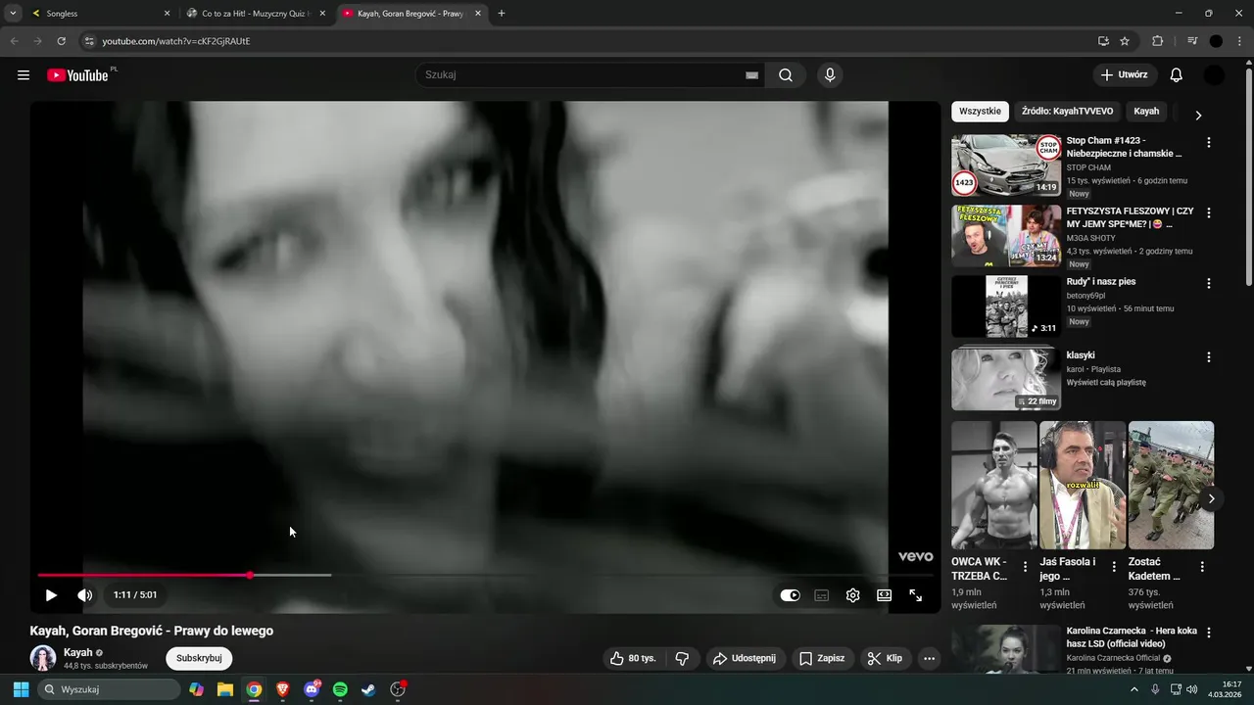This screenshot has width=1254, height=705.
Task: Open the OWCA WK Shorts thumbnail
Action: coord(994,486)
